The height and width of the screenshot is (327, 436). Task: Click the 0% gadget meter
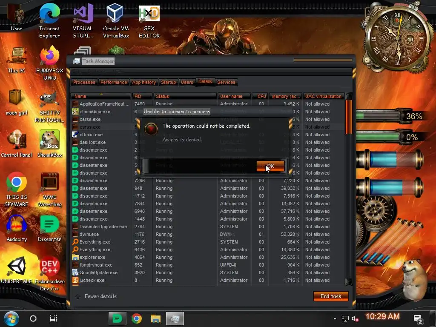coord(391,137)
